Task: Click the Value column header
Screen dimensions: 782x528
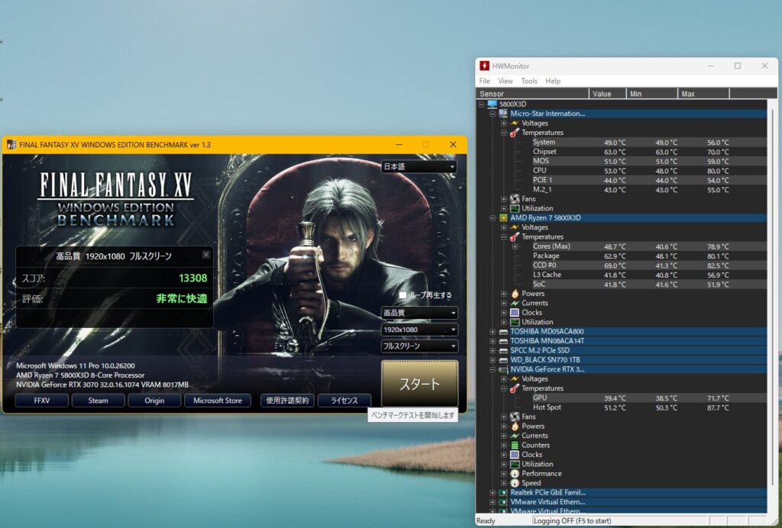Action: click(x=607, y=94)
